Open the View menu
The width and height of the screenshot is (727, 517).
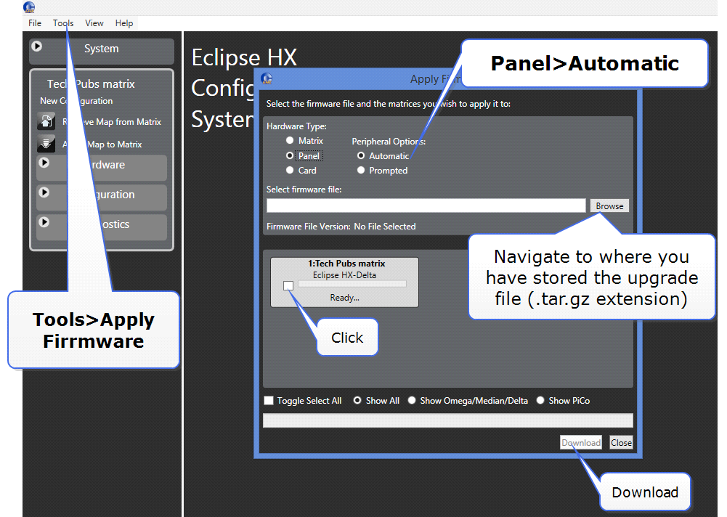pos(94,23)
